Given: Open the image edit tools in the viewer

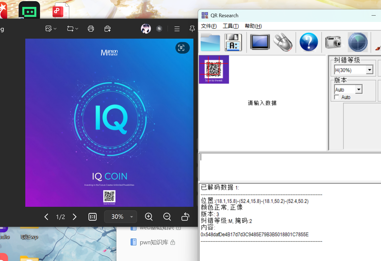Looking at the screenshot, I should click(49, 29).
